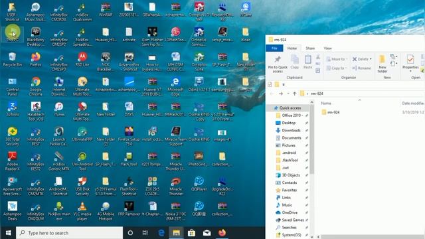
Task: Open the PhotoGrid desktop icon
Action: 199,159
